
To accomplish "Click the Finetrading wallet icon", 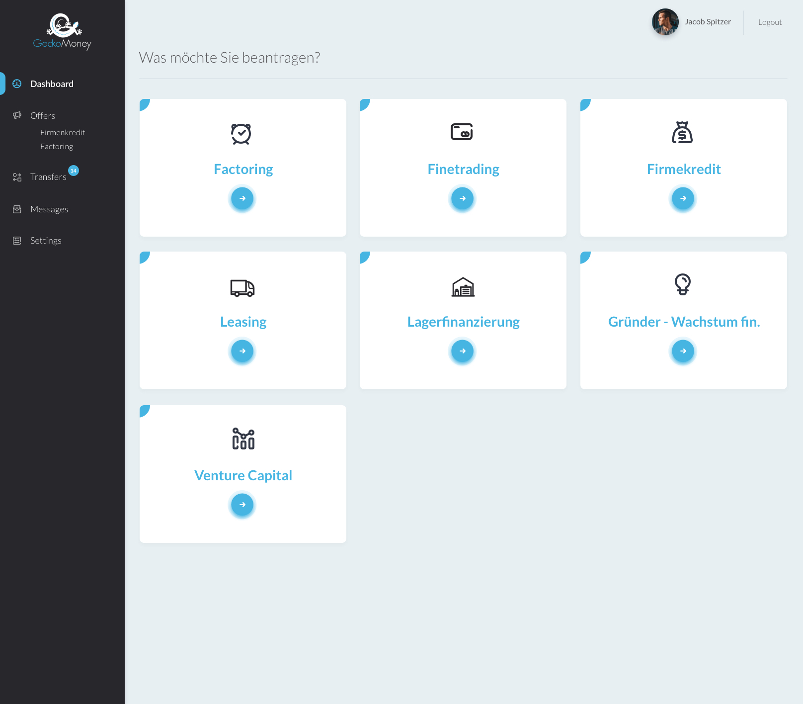I will tap(462, 132).
